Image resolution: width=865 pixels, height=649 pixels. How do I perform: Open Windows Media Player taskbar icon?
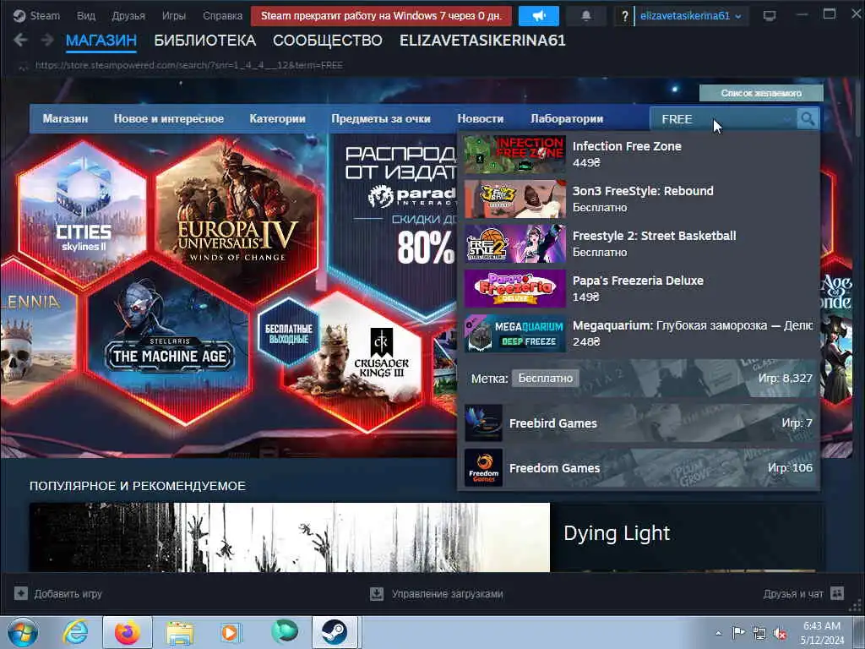[230, 632]
